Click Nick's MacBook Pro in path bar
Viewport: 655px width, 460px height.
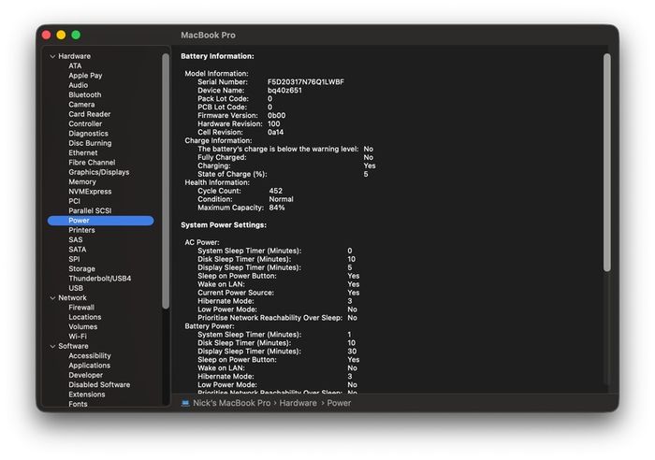pyautogui.click(x=231, y=403)
